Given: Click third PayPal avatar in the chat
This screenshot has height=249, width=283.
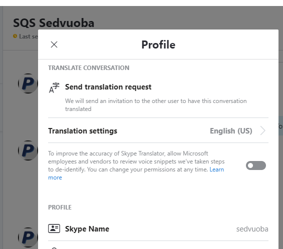Looking at the screenshot, I should (28, 237).
